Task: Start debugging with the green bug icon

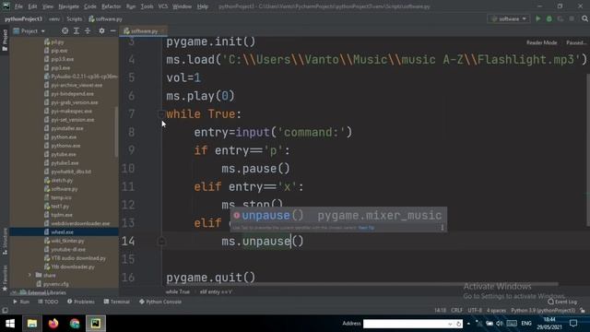Action: coord(549,18)
